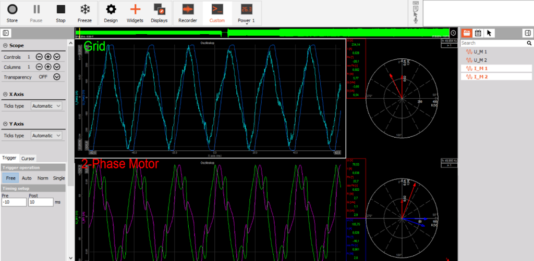Collapse the left properties panel

[6, 33]
